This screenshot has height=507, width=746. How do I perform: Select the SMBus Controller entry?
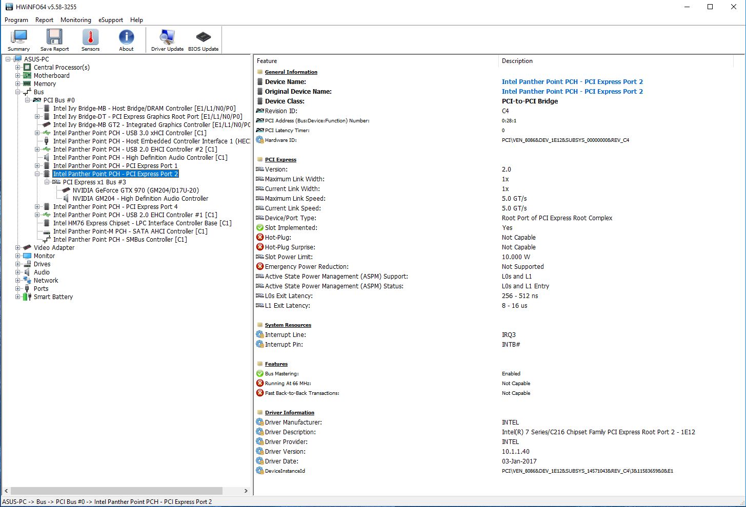[120, 239]
